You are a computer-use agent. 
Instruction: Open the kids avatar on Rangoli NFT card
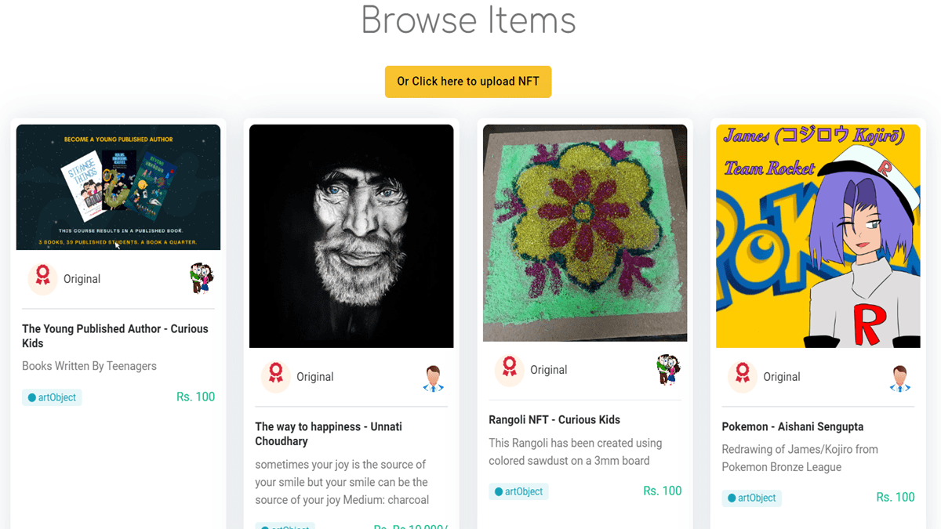click(667, 369)
